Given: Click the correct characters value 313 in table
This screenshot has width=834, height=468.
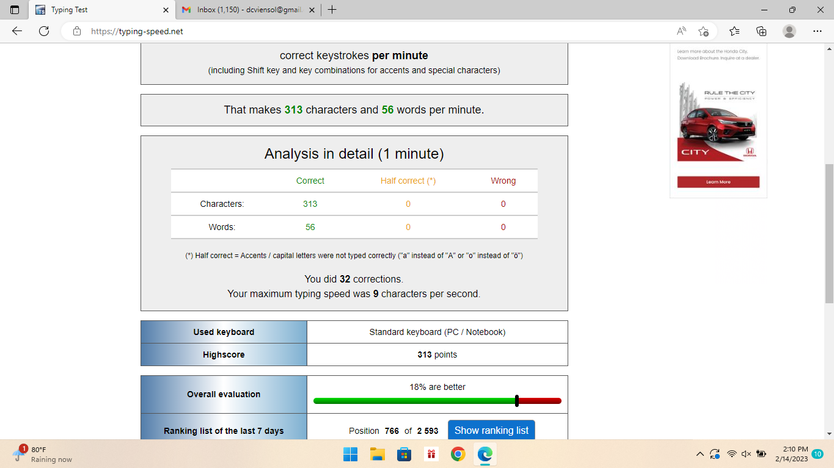Looking at the screenshot, I should coord(310,204).
